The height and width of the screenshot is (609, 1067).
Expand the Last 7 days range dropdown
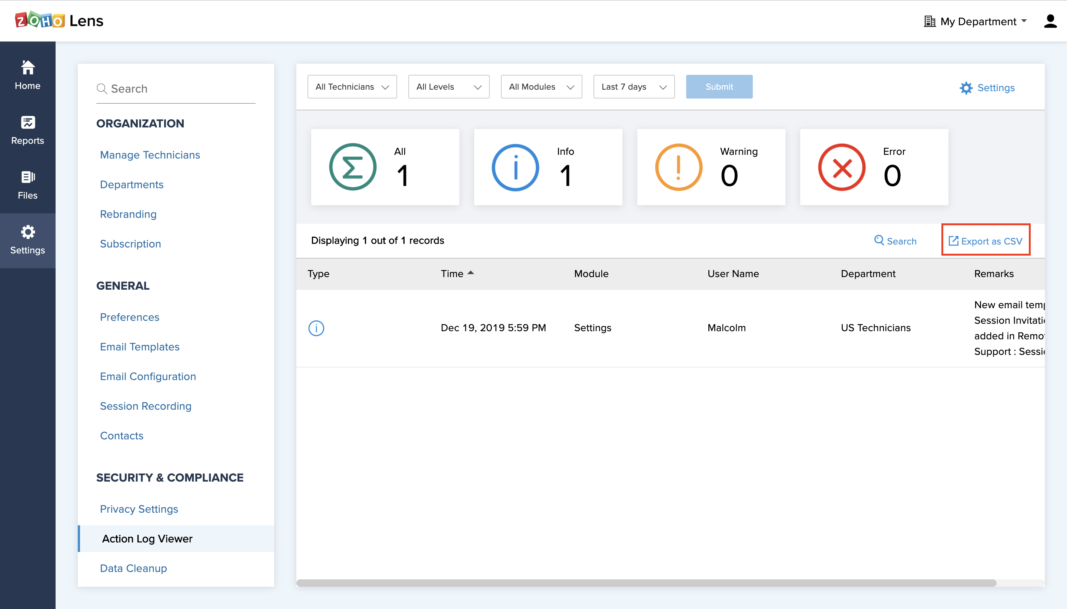[633, 87]
